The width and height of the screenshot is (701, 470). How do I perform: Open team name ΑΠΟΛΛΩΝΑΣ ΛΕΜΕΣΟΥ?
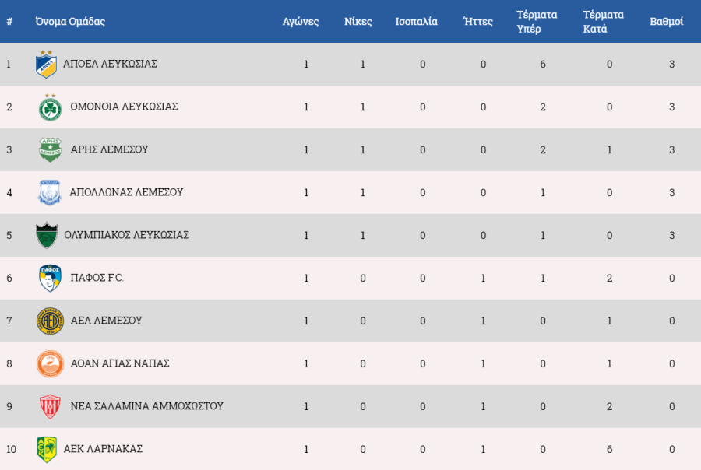tap(126, 192)
